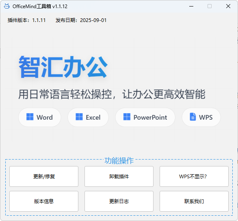The image size is (238, 221).
Task: Click the document icon beside WPS
Action: point(193,117)
